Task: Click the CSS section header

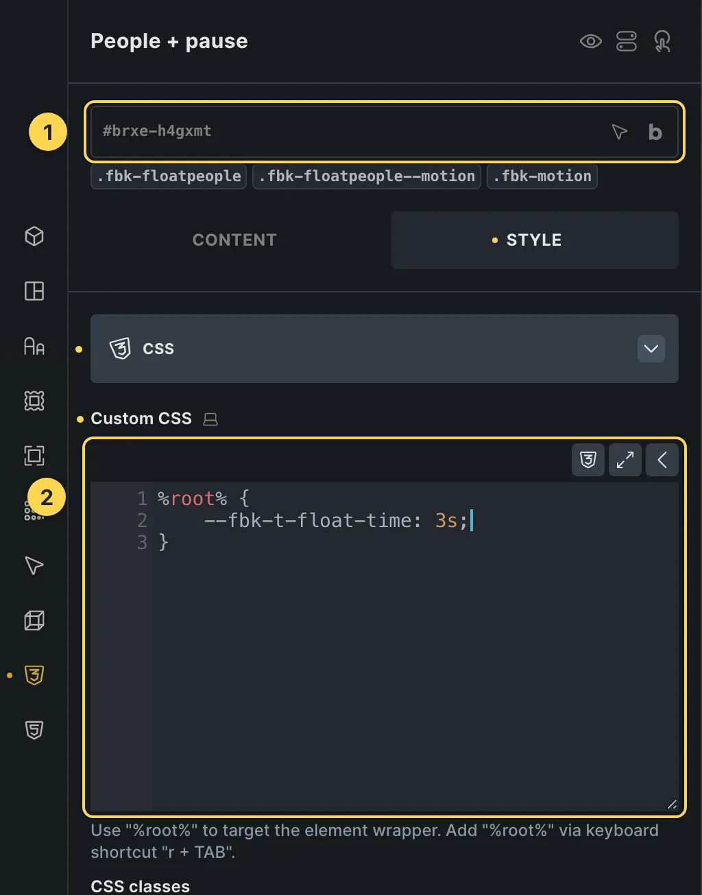Action: pos(385,349)
